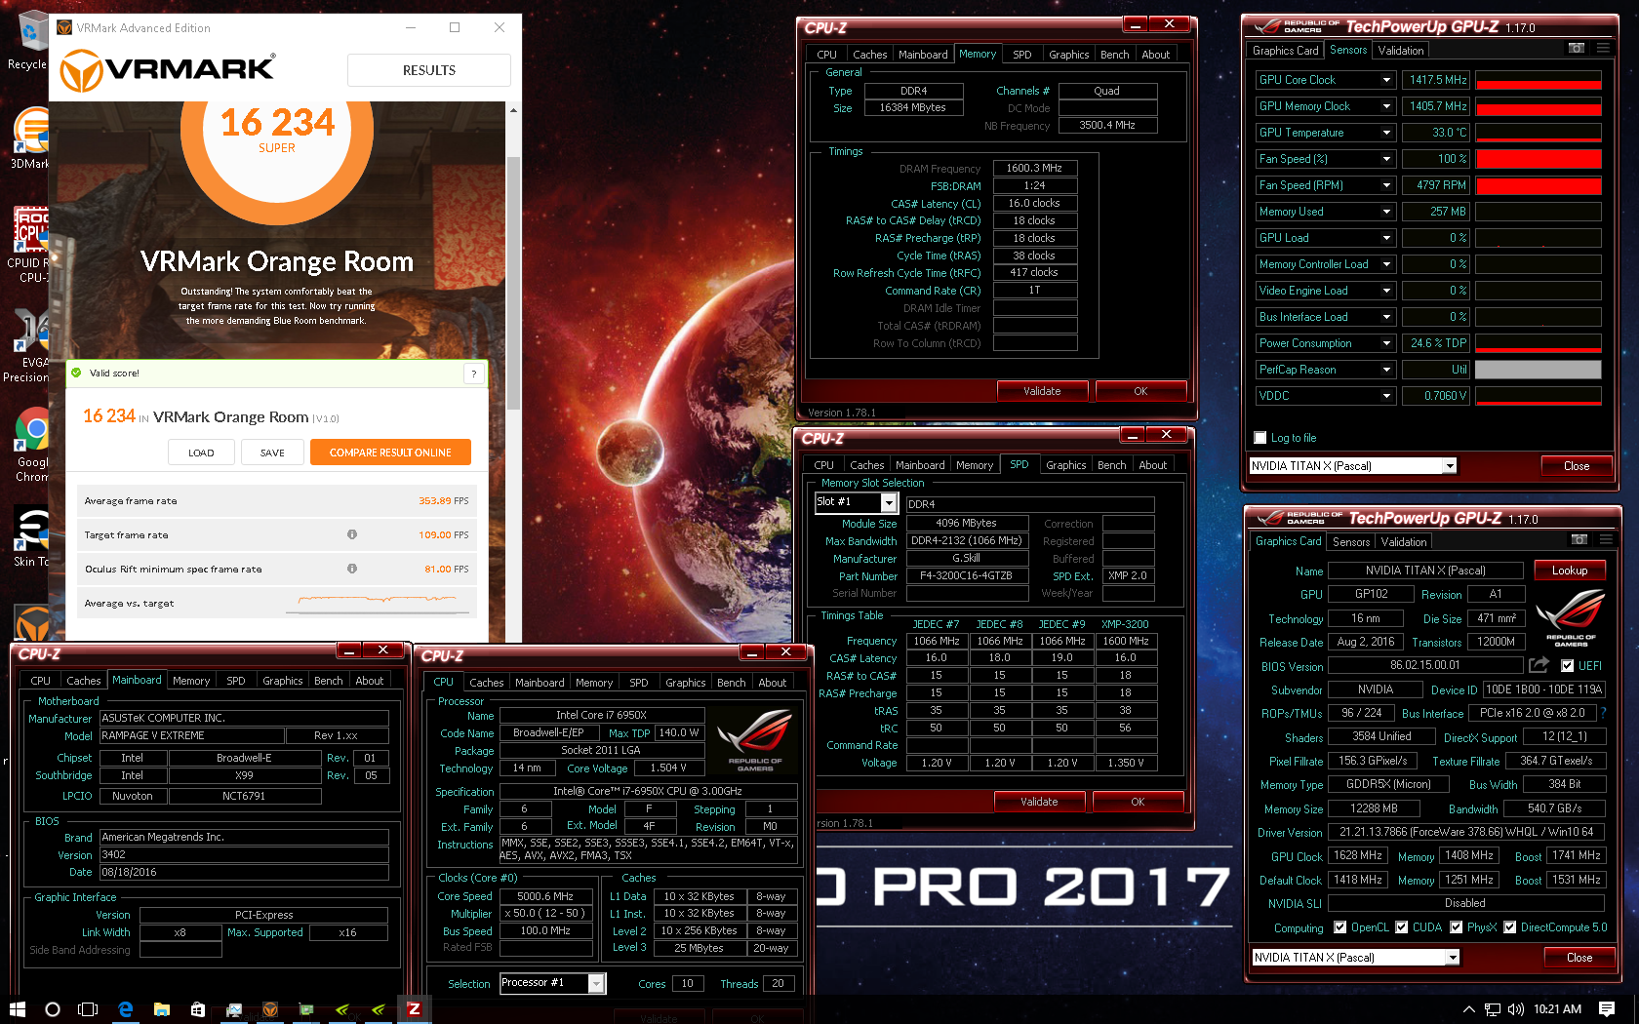
Task: Click GPU Core Clock red sensor graph
Action: pyautogui.click(x=1539, y=80)
